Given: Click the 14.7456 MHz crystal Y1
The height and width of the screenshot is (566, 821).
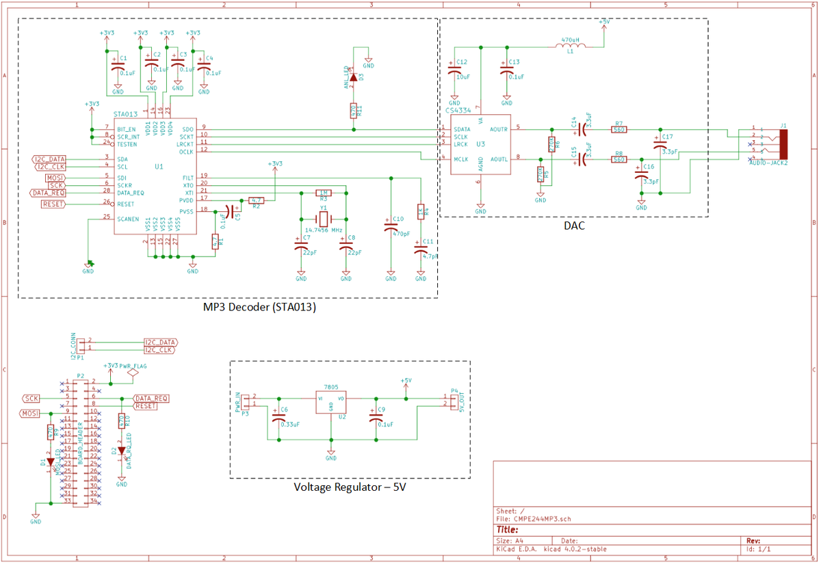Looking at the screenshot, I should point(324,219).
